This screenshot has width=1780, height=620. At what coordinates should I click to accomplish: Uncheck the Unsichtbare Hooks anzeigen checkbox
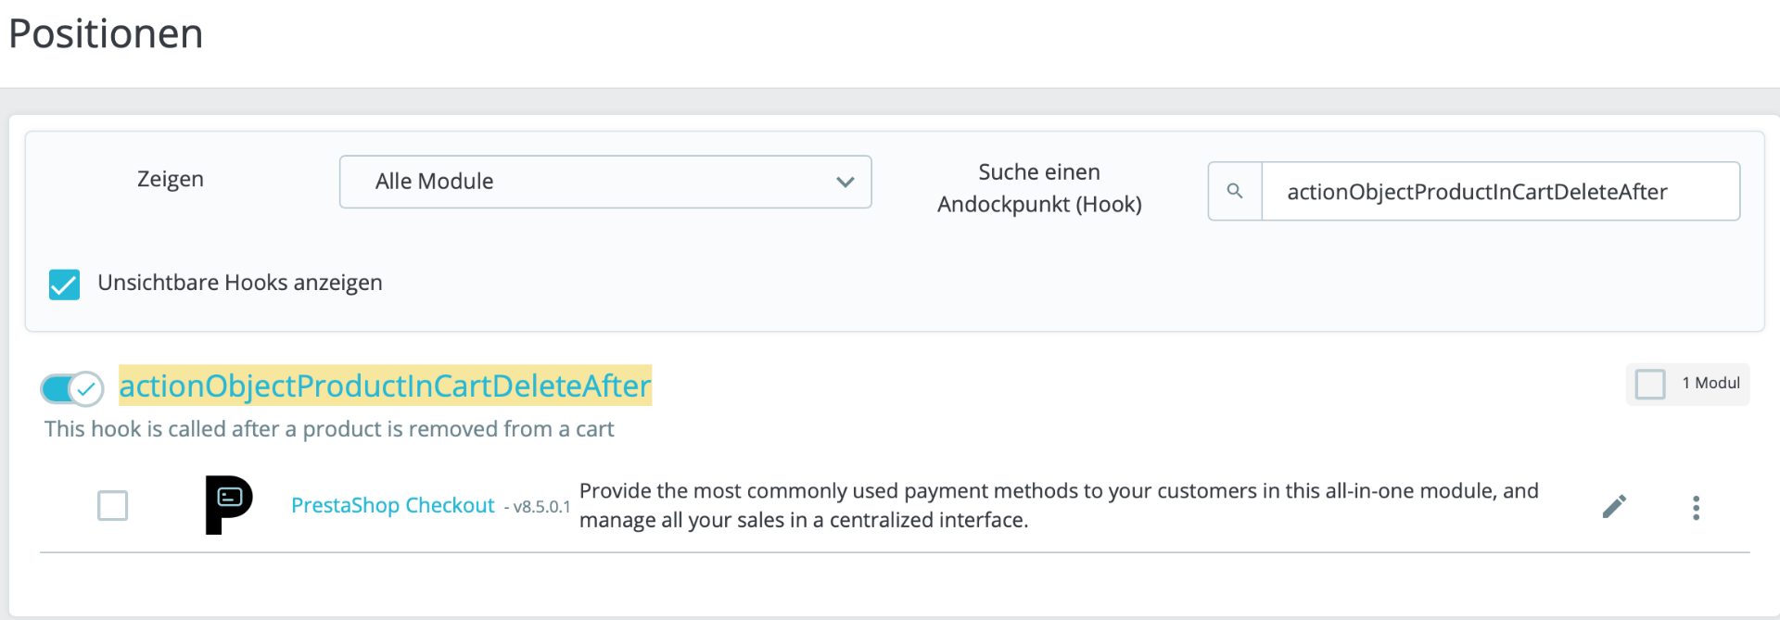click(x=64, y=285)
